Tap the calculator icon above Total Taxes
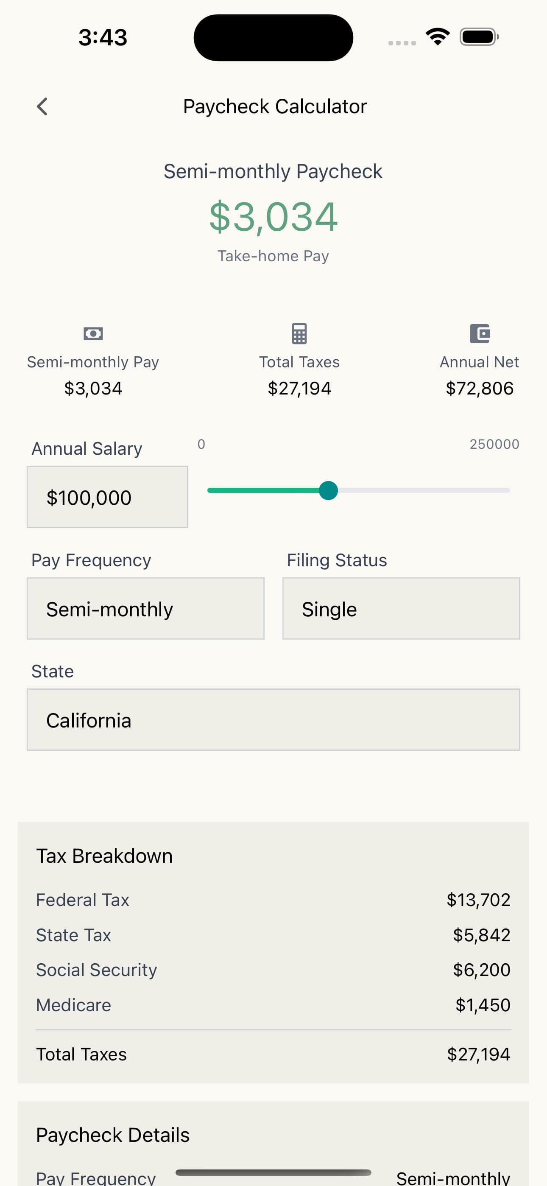547x1186 pixels. (x=299, y=333)
